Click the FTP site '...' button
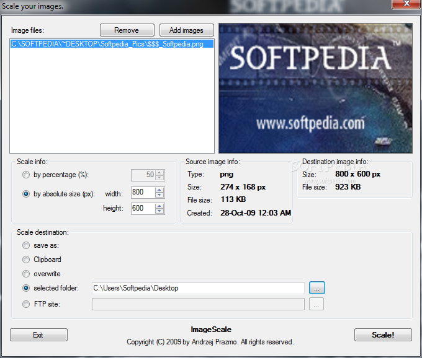Image resolution: width=422 pixels, height=358 pixels. (x=316, y=304)
